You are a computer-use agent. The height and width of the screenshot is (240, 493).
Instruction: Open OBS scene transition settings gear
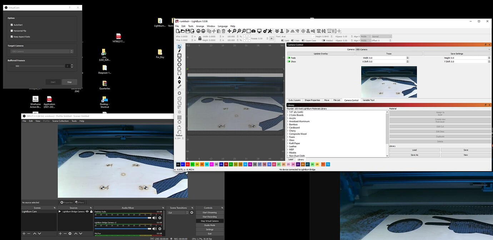point(191,212)
